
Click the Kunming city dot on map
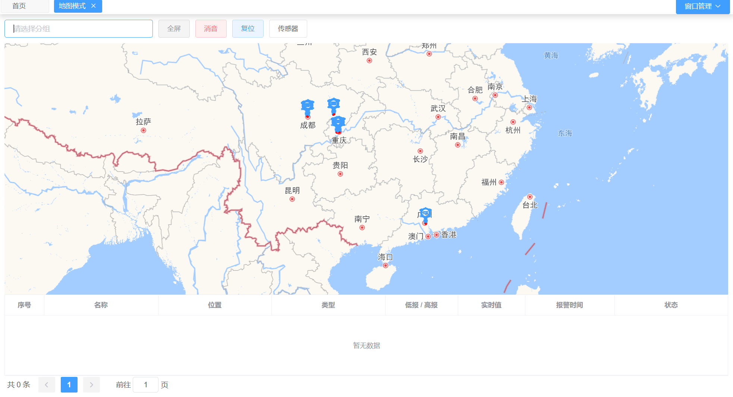pyautogui.click(x=292, y=199)
